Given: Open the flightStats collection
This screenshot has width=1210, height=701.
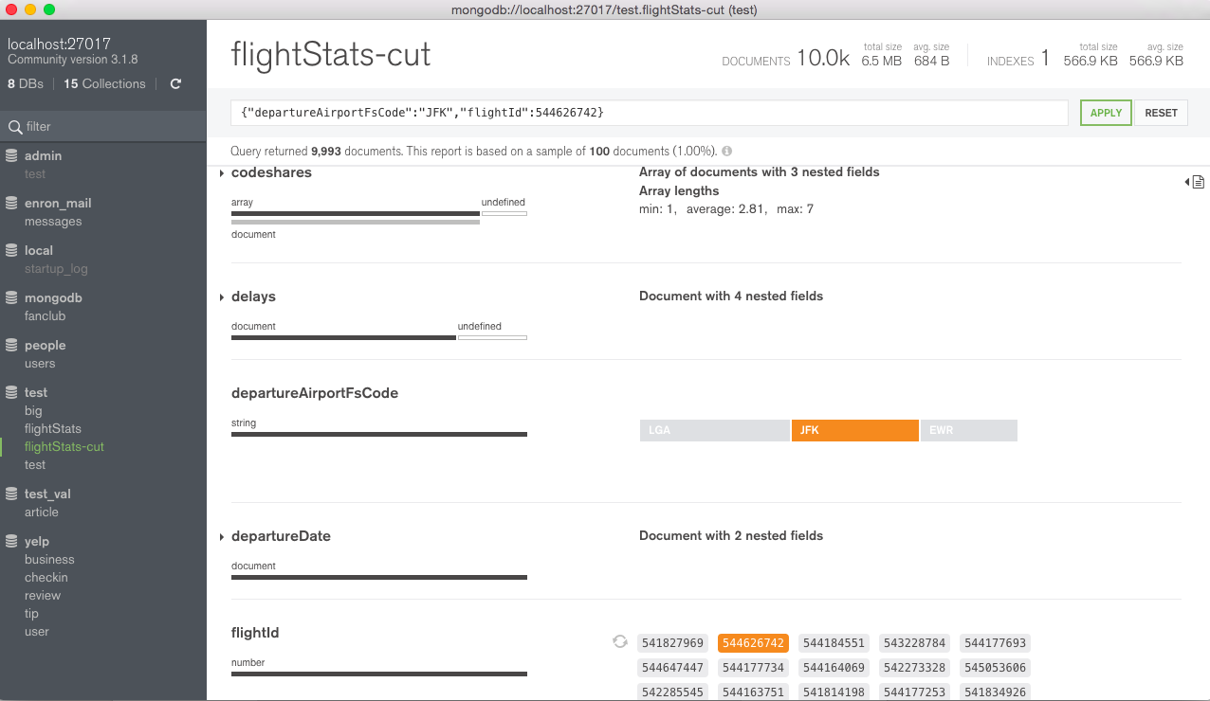Looking at the screenshot, I should (x=53, y=429).
